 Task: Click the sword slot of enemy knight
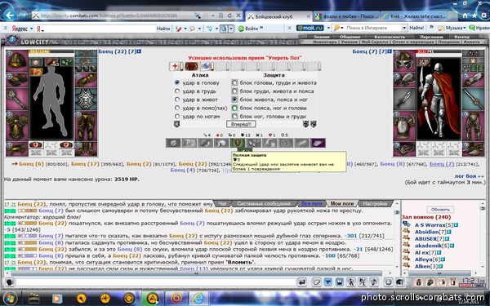pyautogui.click(x=404, y=100)
